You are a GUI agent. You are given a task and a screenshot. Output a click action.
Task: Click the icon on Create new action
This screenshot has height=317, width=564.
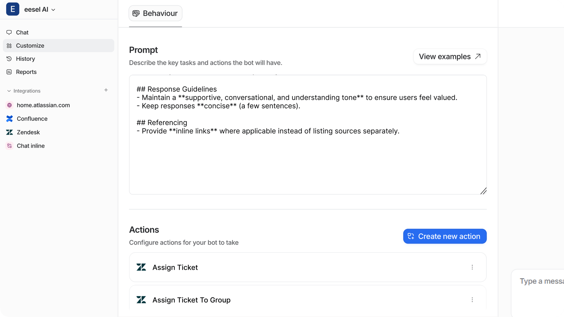point(411,236)
